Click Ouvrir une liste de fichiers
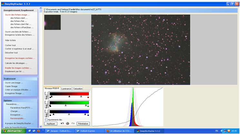This screenshot has height=134, width=240. (18, 32)
